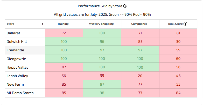Click Lenah Valley's Mystery Shopping score 39

(102, 76)
